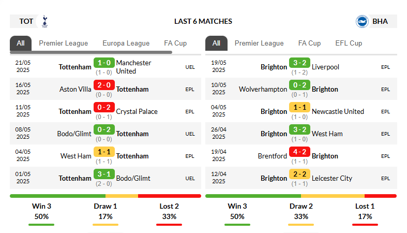This screenshot has height=233, width=407.
Task: Click the red segment of Brighton's results bar
Action: pyautogui.click(x=381, y=196)
